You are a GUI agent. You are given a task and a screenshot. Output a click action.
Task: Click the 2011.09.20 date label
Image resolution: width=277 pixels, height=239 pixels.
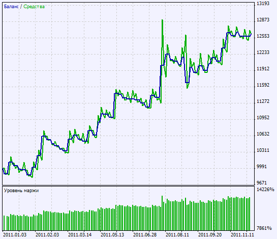[210, 235]
